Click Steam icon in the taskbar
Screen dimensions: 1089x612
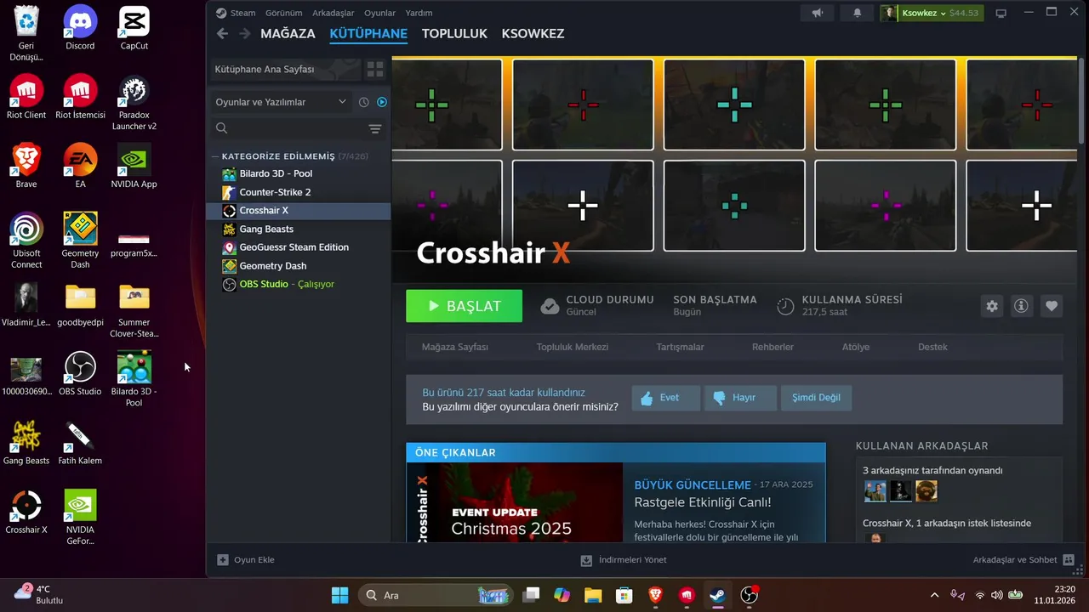click(x=718, y=595)
